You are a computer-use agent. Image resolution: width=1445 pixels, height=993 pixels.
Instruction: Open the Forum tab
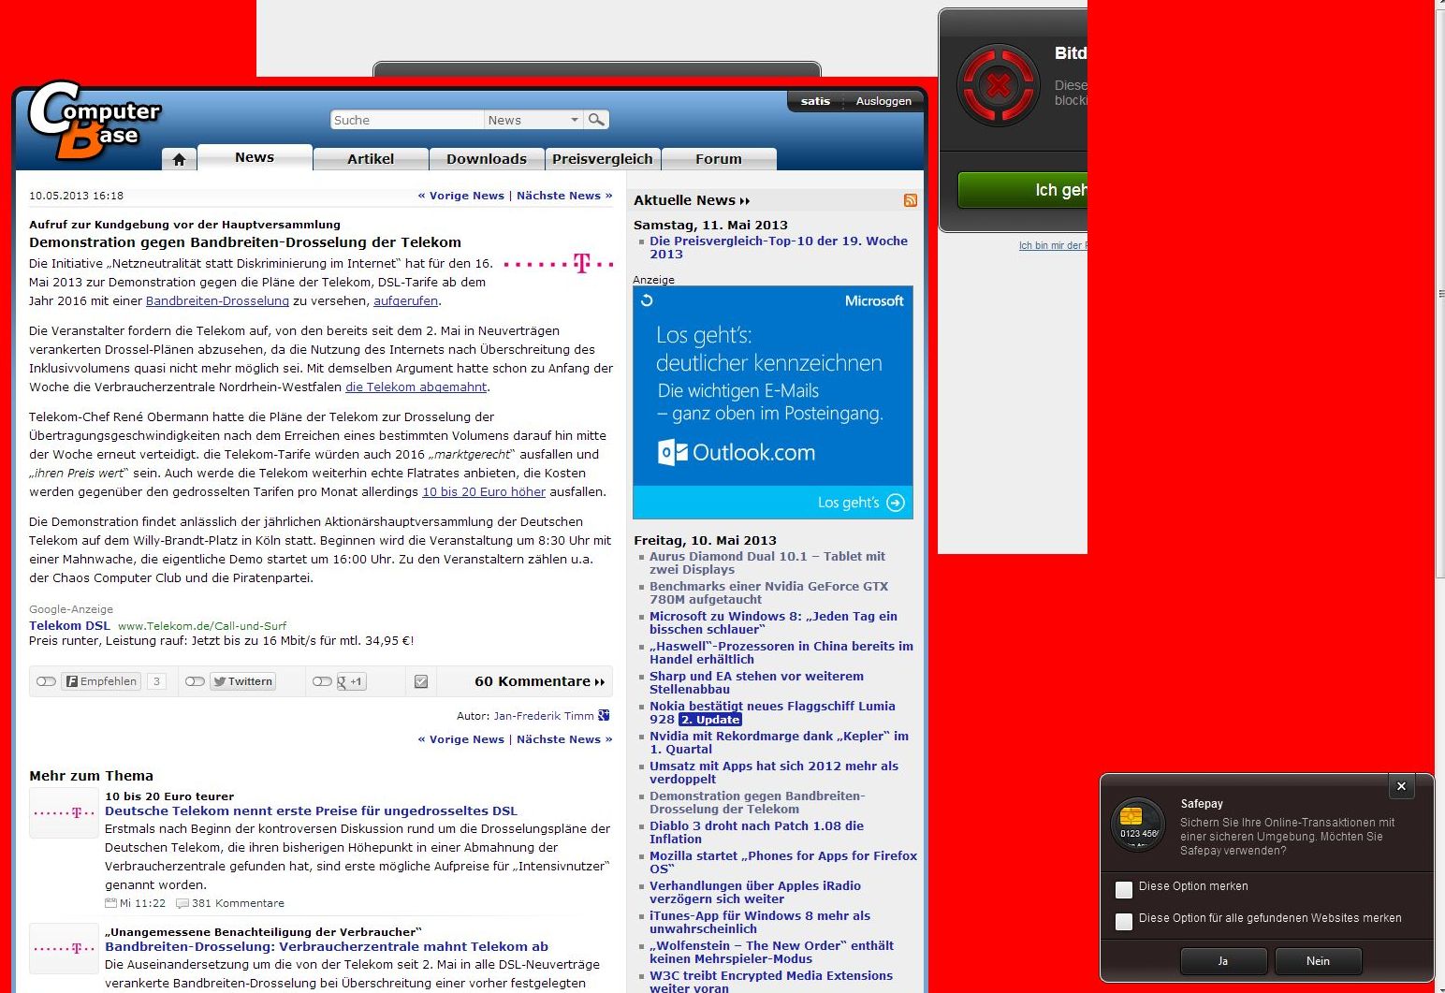point(719,159)
